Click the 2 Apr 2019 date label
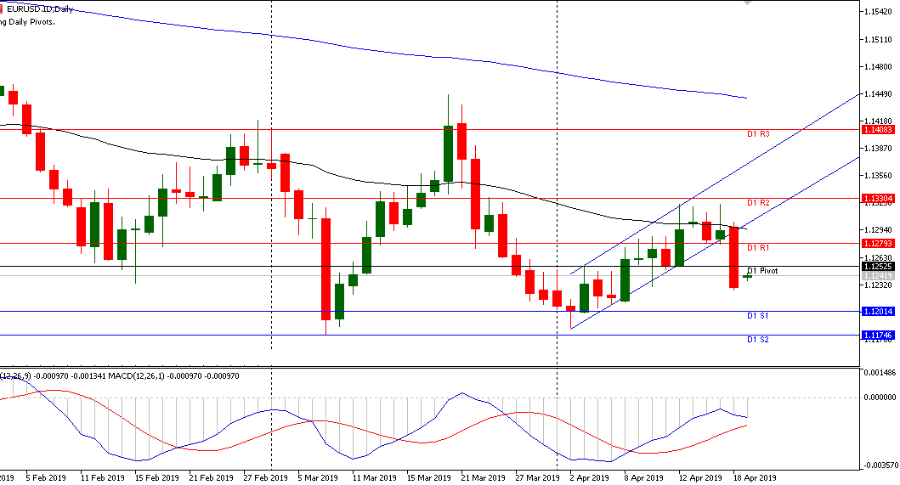The height and width of the screenshot is (485, 900). coord(590,478)
